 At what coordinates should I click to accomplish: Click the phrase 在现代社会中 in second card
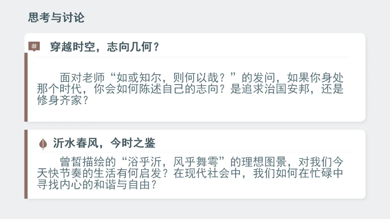pos(207,173)
